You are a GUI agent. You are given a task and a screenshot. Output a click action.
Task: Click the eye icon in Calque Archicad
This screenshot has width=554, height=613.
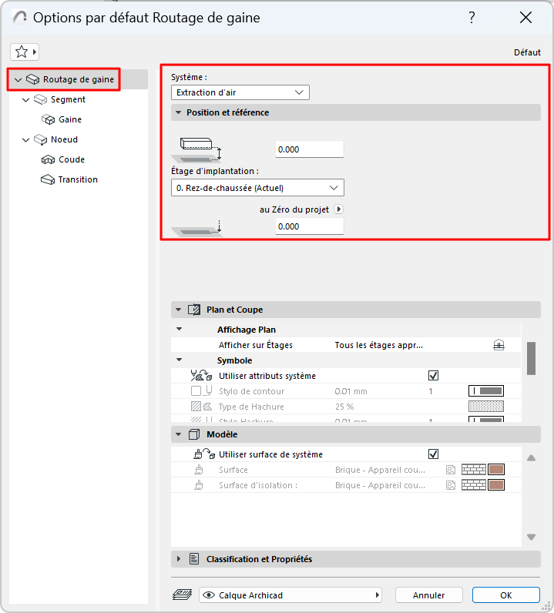[209, 595]
